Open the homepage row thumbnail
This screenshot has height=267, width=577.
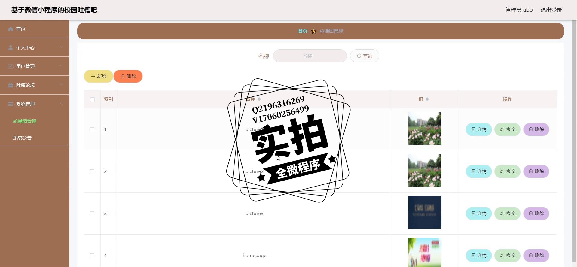coord(425,252)
